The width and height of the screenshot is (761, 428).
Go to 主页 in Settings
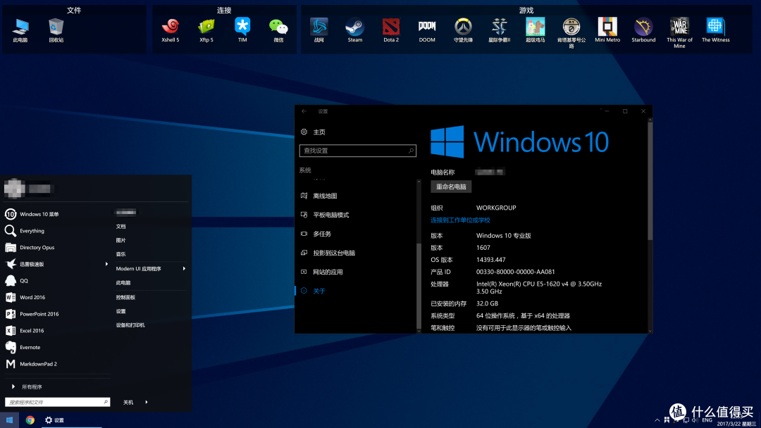coord(314,132)
